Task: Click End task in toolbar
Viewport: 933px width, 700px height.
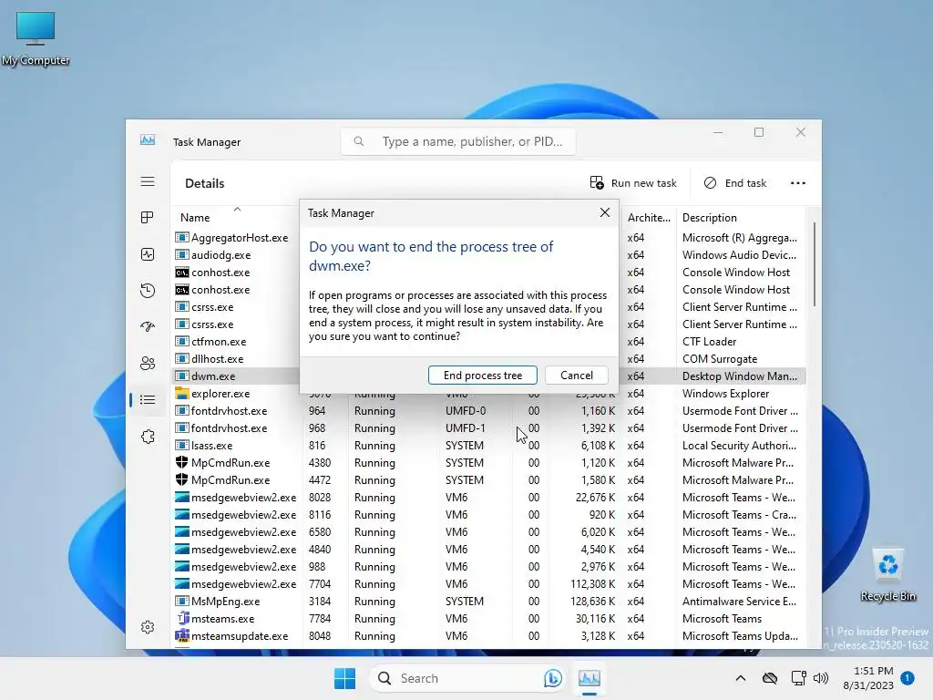Action: (x=735, y=182)
